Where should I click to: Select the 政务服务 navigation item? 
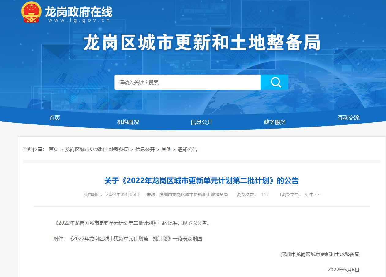point(275,122)
